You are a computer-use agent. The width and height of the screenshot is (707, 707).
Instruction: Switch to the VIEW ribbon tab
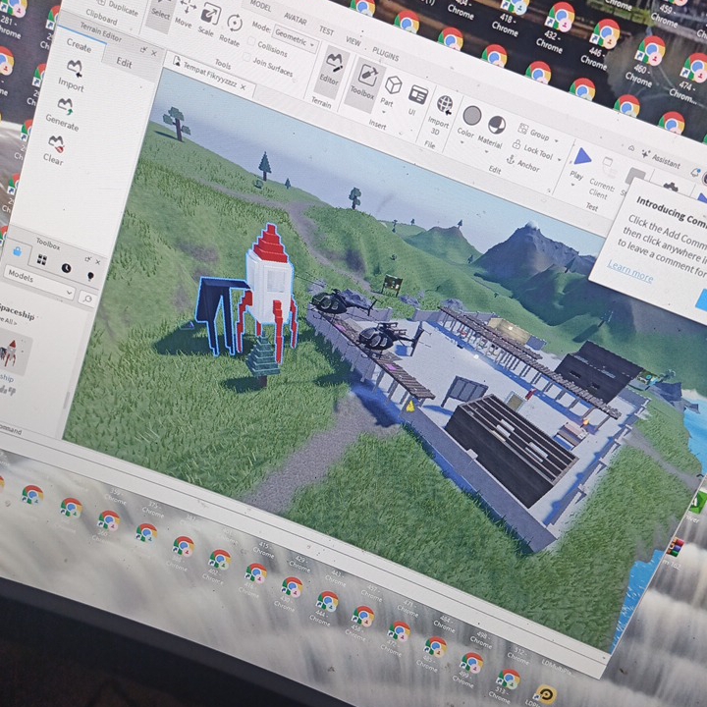(353, 41)
